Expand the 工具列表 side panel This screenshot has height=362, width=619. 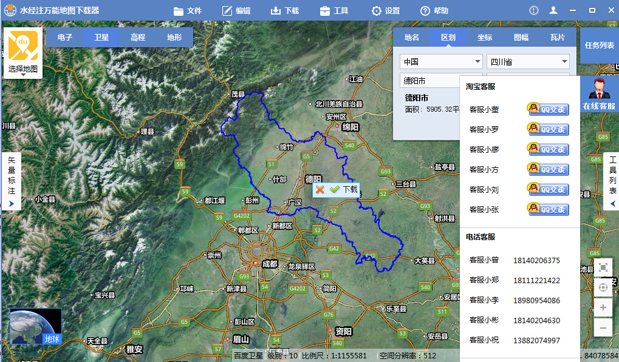(612, 181)
